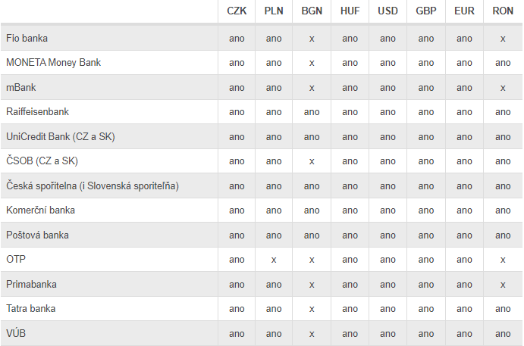This screenshot has width=524, height=346.
Task: Select Česká spořitelna row name
Action: 93,185
